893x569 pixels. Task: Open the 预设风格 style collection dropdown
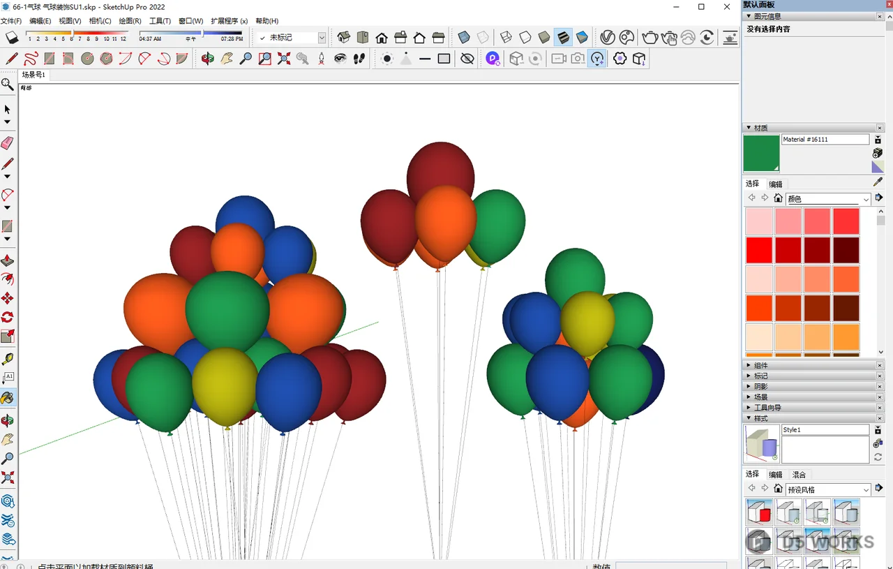[828, 489]
